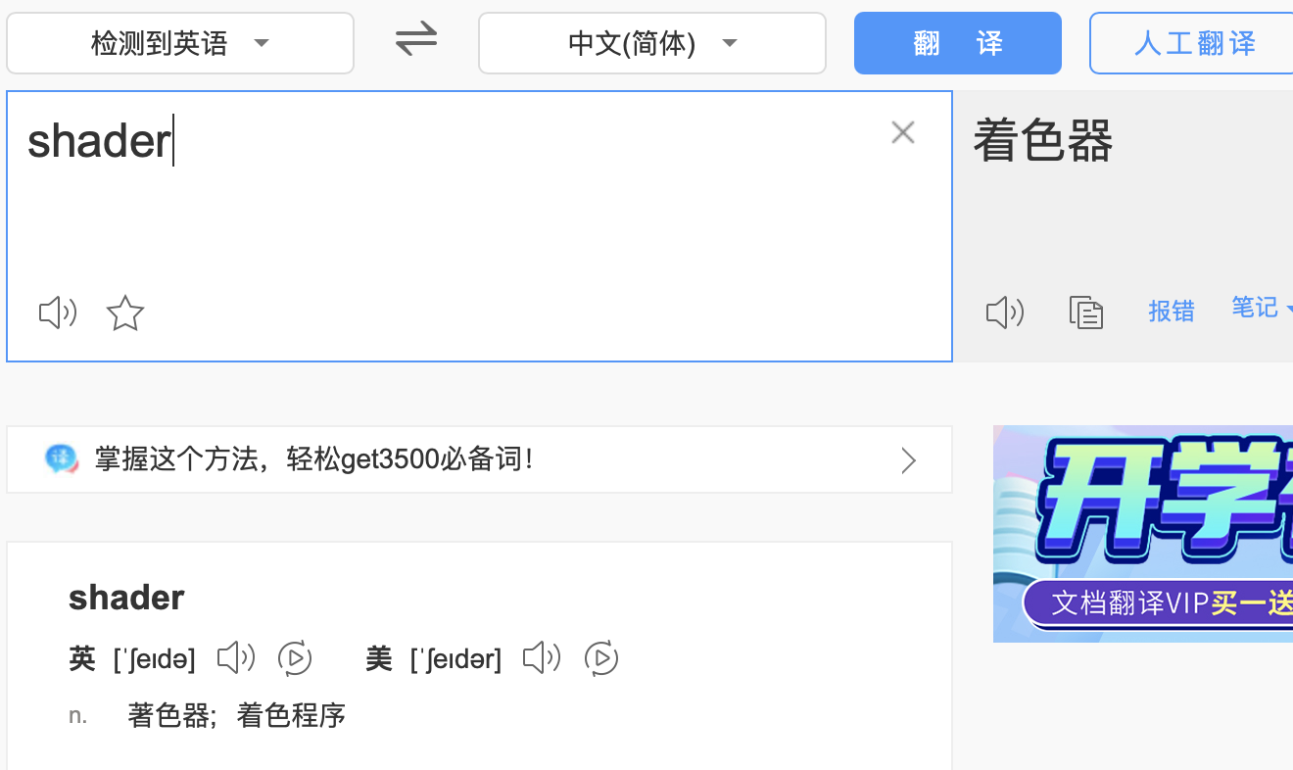The height and width of the screenshot is (770, 1293).
Task: Clear the input text with X
Action: pos(903,133)
